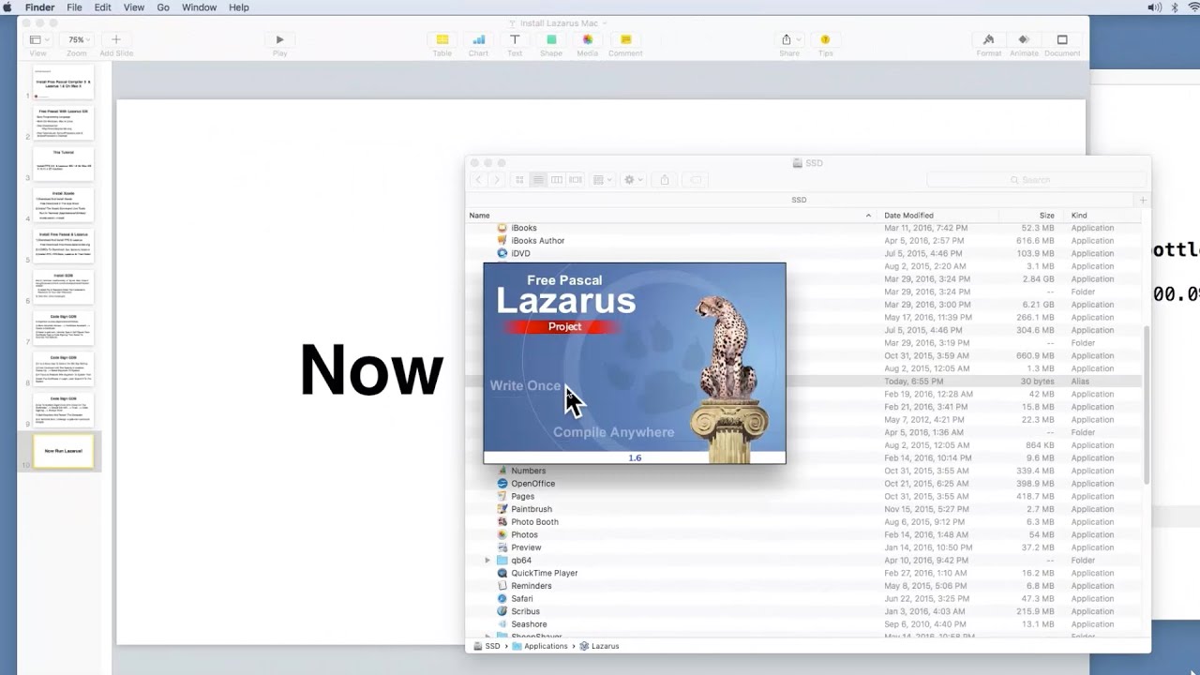Select slide 10 'Now Run Lazarus' thumbnail
This screenshot has width=1200, height=675.
pos(63,451)
